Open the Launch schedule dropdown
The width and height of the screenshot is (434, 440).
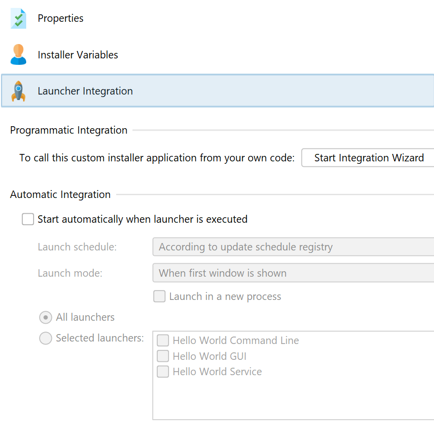[293, 247]
